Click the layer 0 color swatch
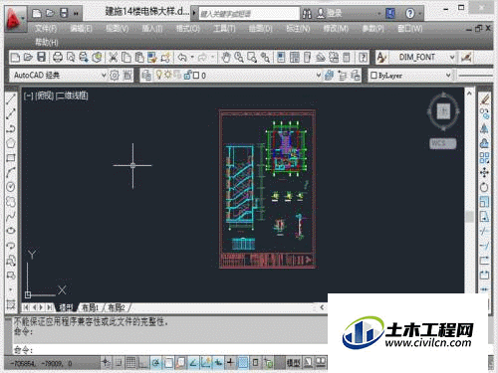The image size is (498, 373). [x=196, y=76]
